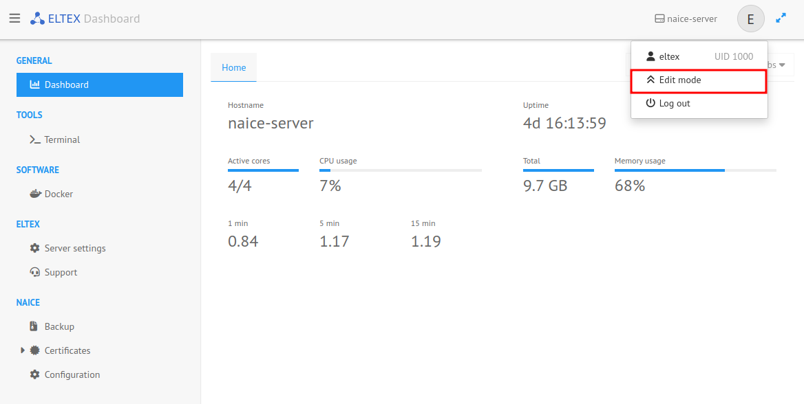Select Edit mode from user menu
This screenshot has height=404, width=804.
click(699, 80)
